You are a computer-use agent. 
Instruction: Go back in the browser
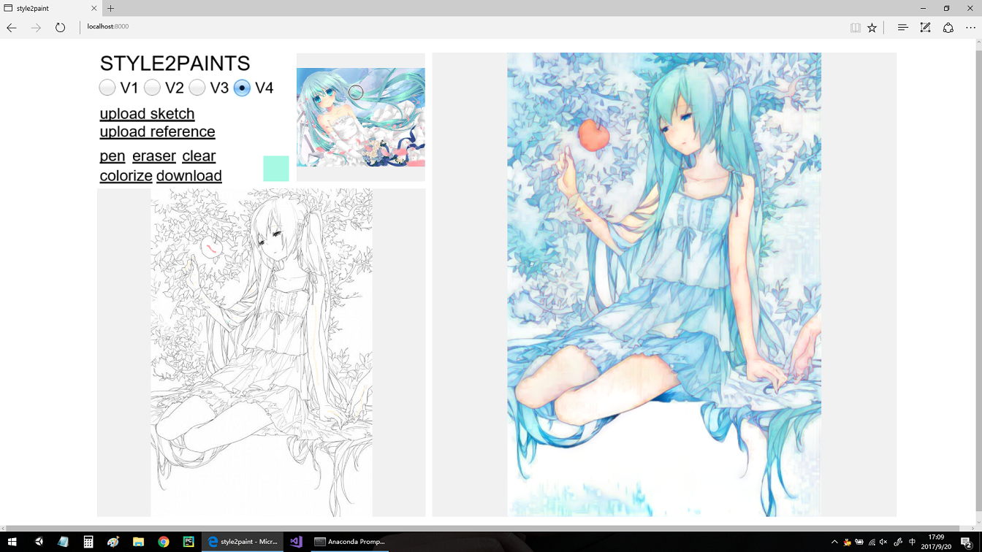point(12,28)
